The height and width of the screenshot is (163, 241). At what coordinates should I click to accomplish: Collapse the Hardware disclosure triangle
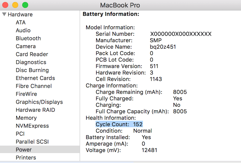(4, 14)
